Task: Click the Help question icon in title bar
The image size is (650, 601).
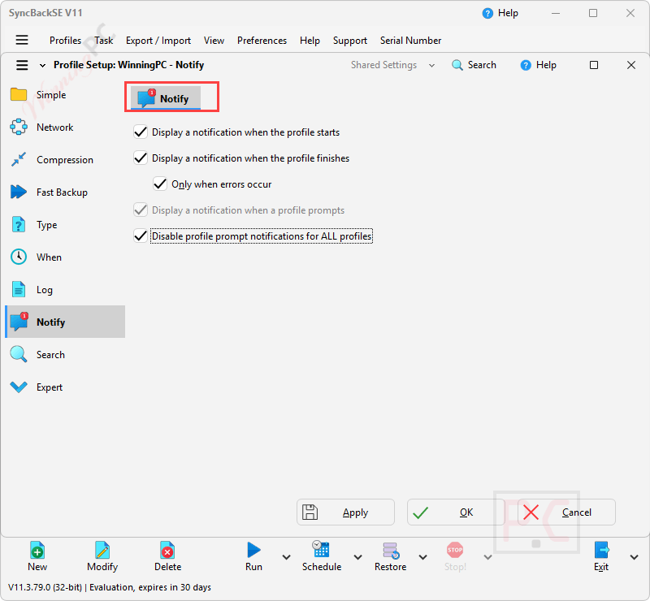Action: [x=488, y=13]
